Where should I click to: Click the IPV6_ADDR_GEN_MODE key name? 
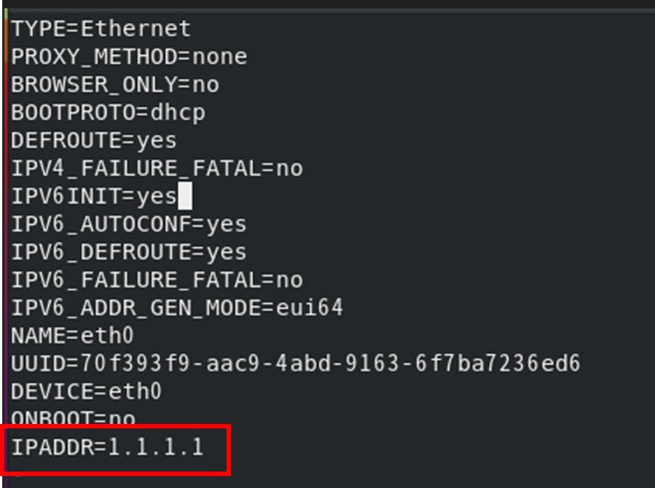[x=129, y=308]
